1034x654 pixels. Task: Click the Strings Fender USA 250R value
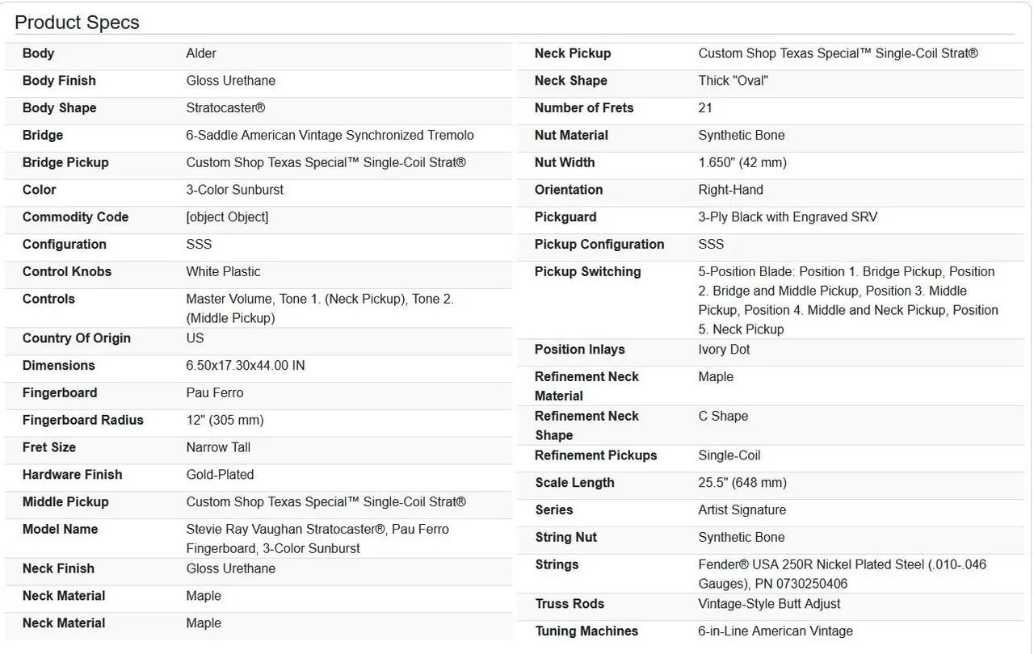[843, 574]
